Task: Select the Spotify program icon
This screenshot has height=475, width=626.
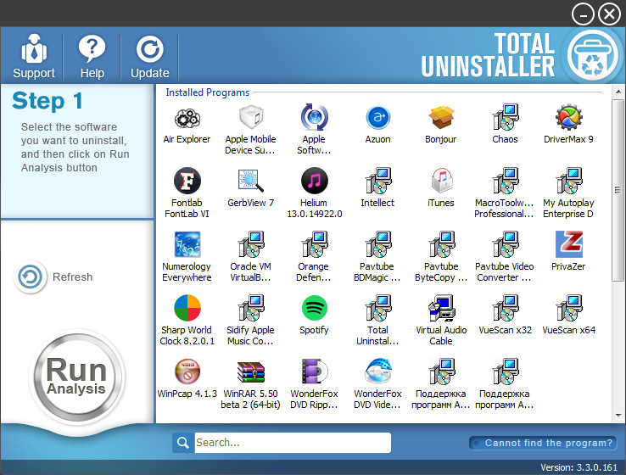Action: (x=314, y=308)
